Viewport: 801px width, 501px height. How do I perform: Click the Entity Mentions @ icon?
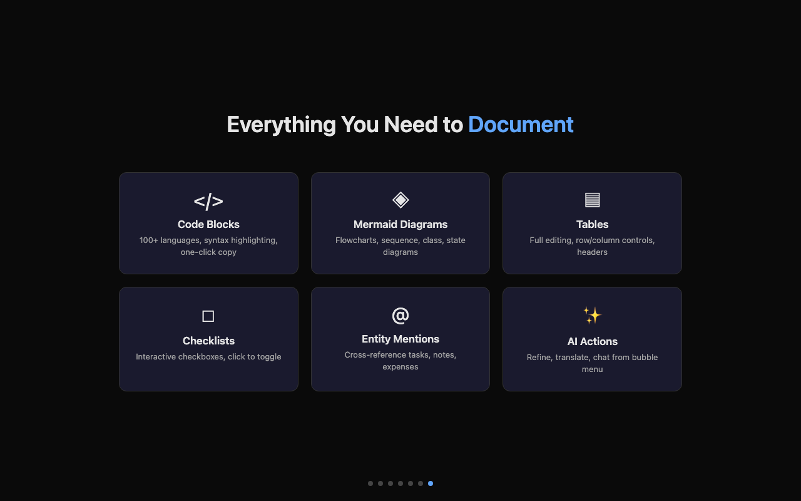point(400,315)
